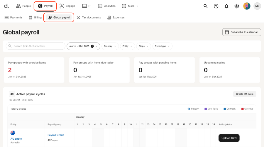The height and width of the screenshot is (147, 264).
Task: Open the Country filter dropdown
Action: (x=110, y=46)
